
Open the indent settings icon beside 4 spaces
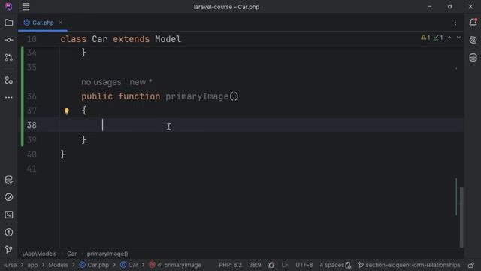(348, 265)
